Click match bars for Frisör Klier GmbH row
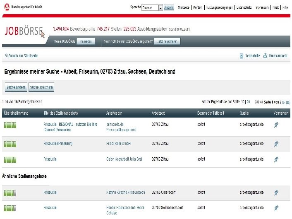The width and height of the screenshot is (292, 219). 10,144
